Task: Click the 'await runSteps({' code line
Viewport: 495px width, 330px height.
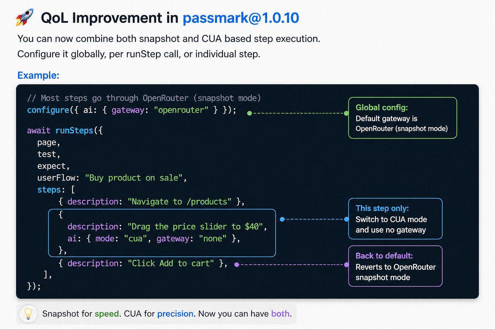Action: pyautogui.click(x=64, y=131)
